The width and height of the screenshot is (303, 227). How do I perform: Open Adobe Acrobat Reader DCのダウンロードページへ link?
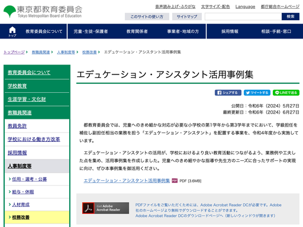tap(205, 216)
